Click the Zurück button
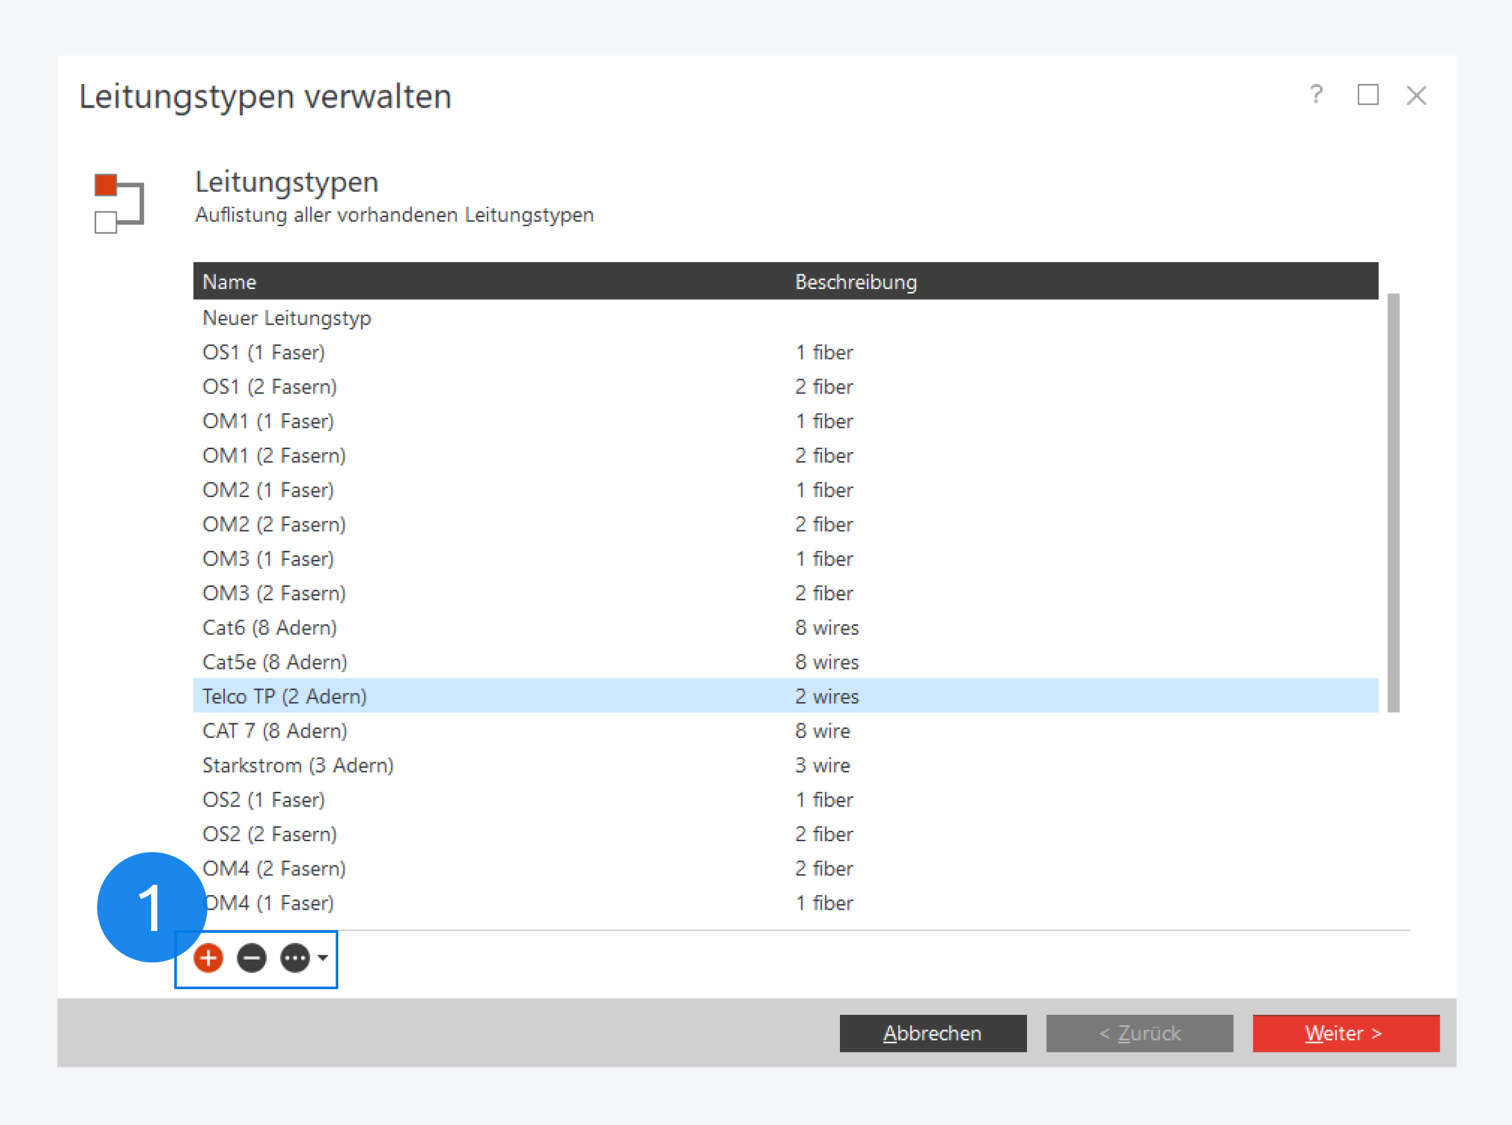Viewport: 1512px width, 1125px height. 1140,1033
